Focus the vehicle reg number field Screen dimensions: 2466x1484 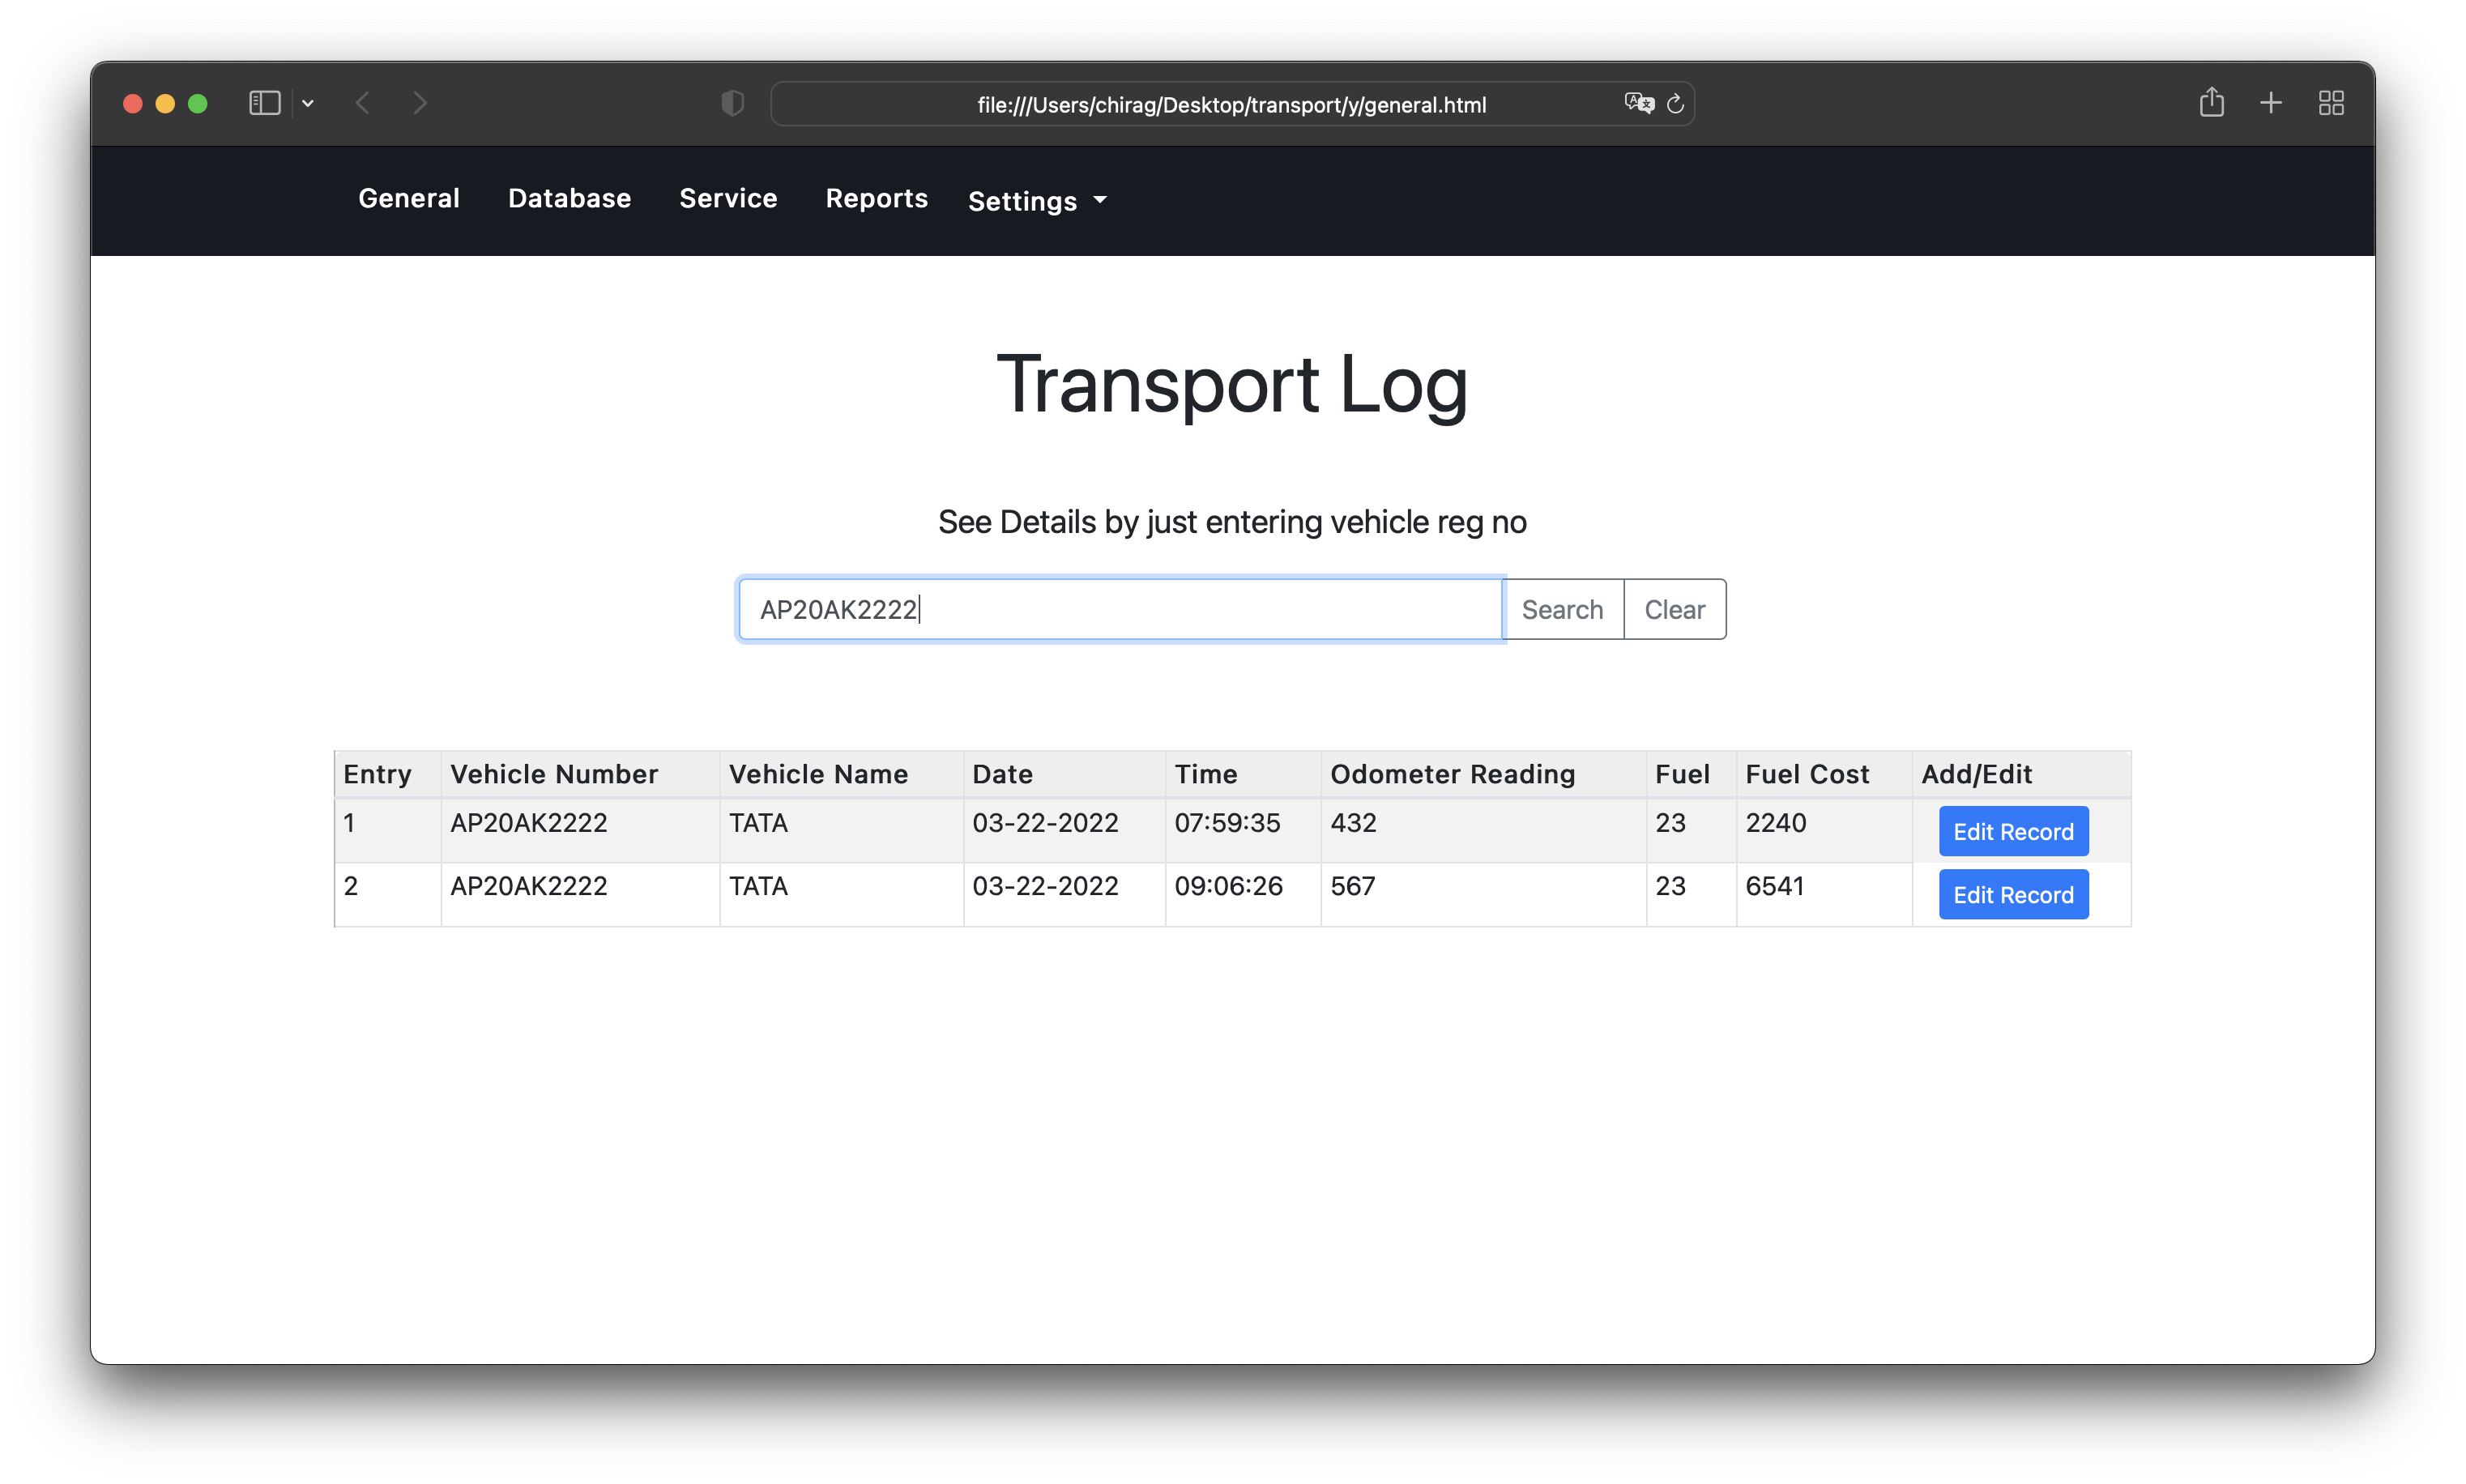point(1120,609)
